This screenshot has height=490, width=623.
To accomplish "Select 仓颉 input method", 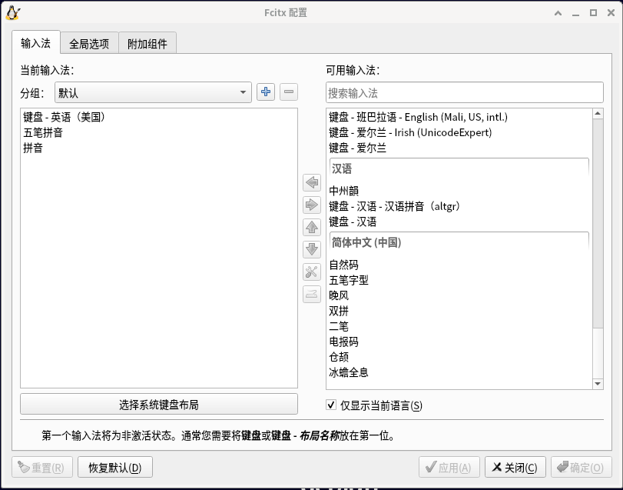I will point(459,357).
